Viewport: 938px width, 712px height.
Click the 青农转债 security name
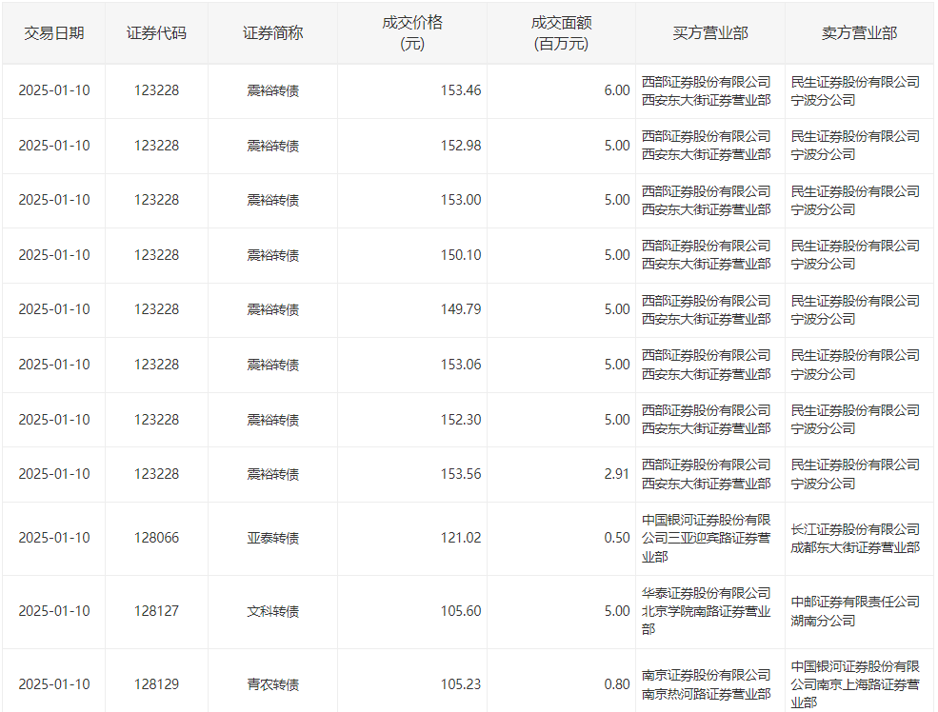272,685
